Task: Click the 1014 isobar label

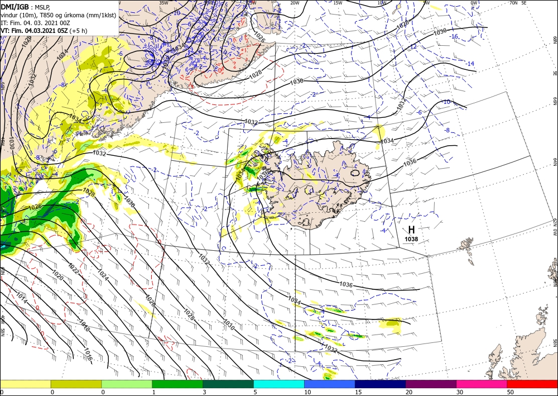Action: [22, 298]
